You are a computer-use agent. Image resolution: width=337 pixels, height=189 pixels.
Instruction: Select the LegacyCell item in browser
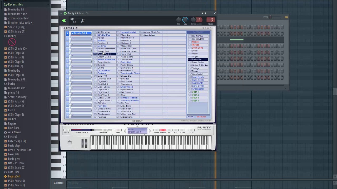click(14, 176)
